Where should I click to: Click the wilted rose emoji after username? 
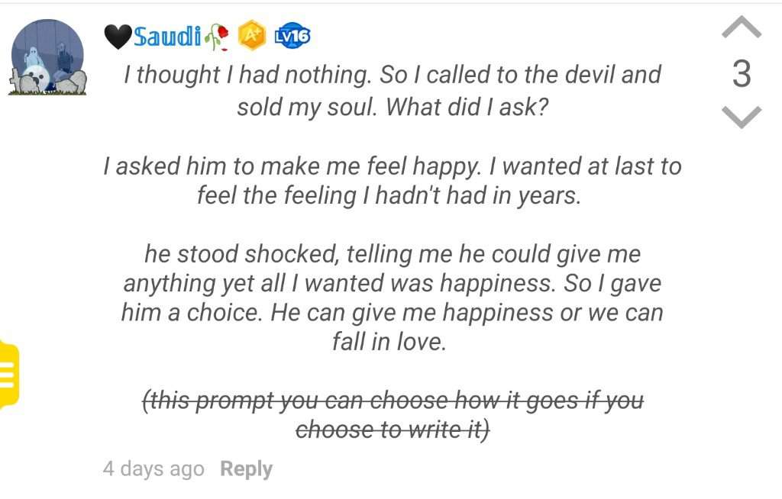click(216, 37)
